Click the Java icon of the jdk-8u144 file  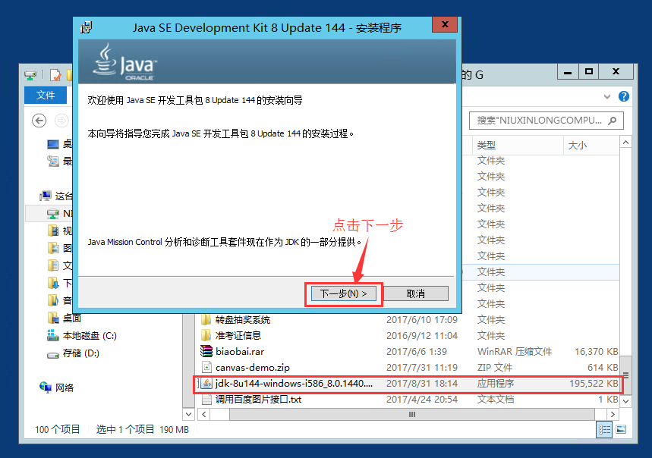(206, 383)
